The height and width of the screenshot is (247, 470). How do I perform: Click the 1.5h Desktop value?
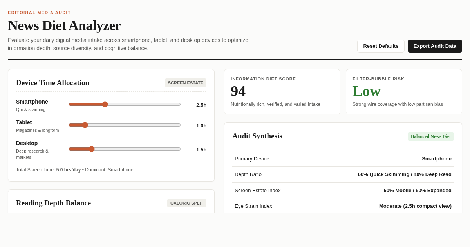point(201,149)
